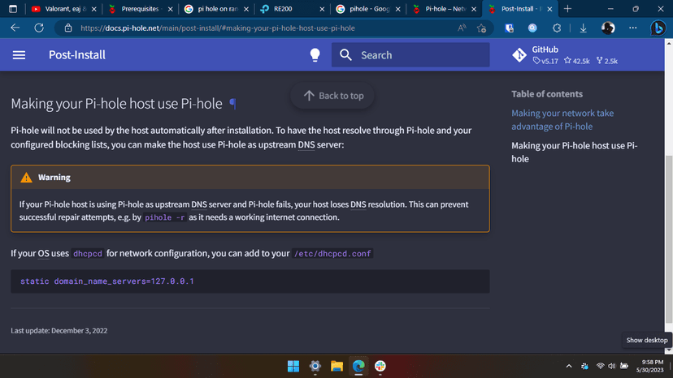Open browser downloads icon

[x=583, y=28]
